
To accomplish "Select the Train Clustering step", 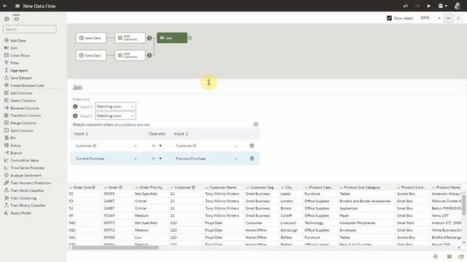I will point(20,198).
